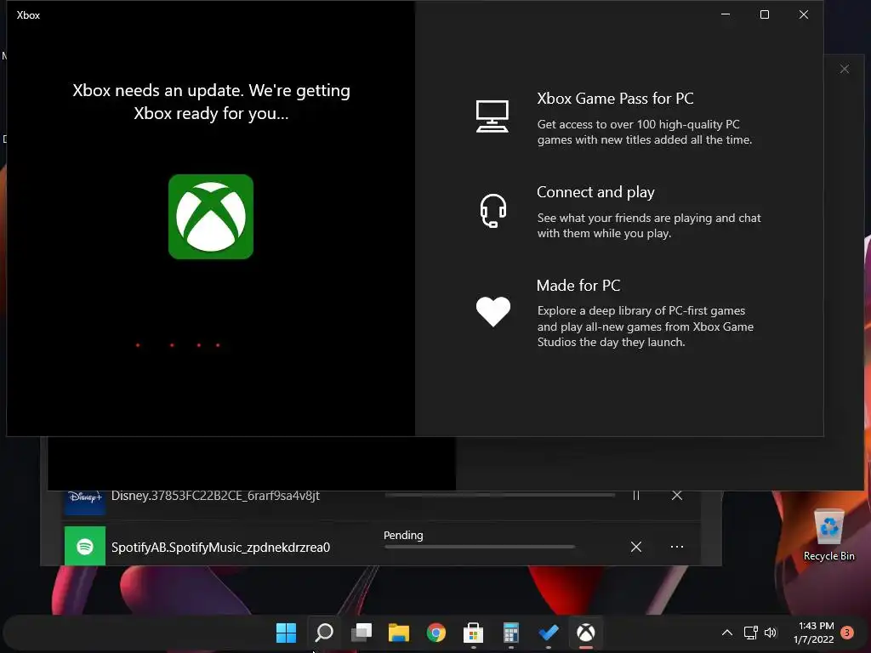Click the Spotify app icon in downloads
This screenshot has width=871, height=653.
[x=85, y=547]
